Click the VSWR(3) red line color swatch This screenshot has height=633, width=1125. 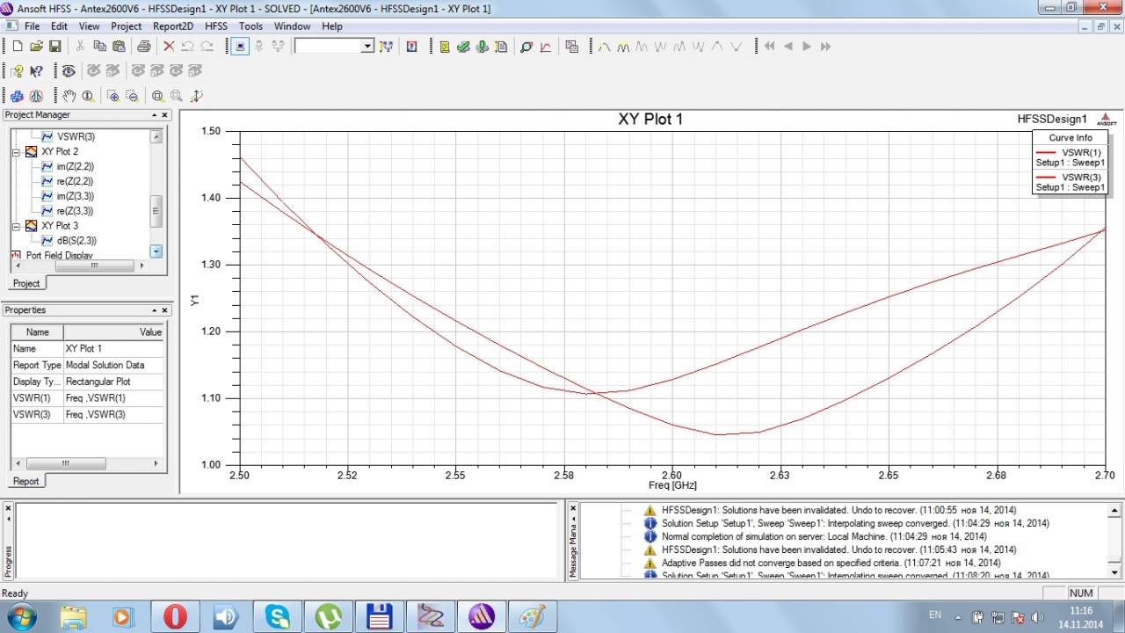pos(1046,178)
